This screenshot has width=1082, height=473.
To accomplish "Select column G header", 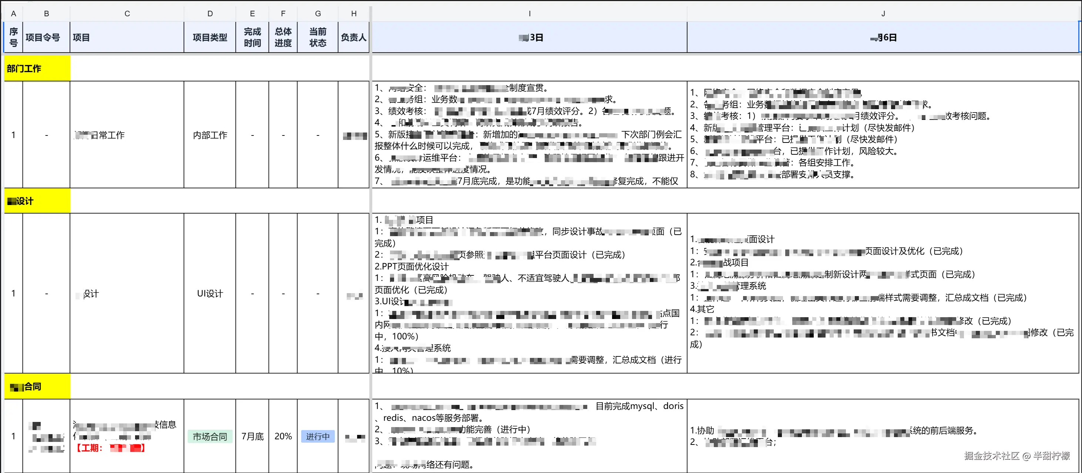I will point(318,13).
